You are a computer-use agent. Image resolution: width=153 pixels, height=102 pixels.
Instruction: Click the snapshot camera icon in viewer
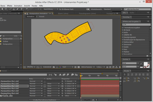54,67
